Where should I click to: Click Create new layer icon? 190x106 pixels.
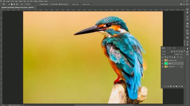(179, 86)
